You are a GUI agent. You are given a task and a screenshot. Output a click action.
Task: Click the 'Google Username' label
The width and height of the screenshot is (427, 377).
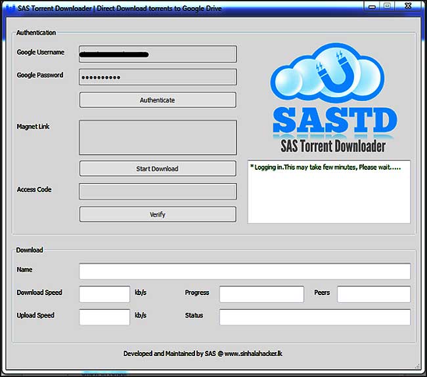tap(41, 52)
